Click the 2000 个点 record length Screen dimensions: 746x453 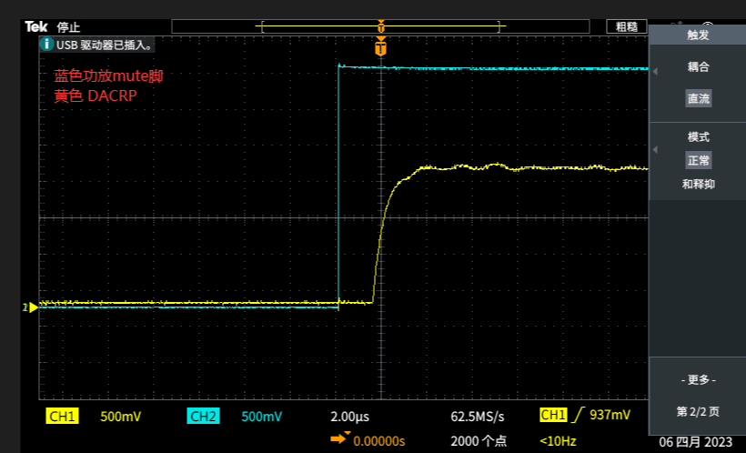[479, 441]
